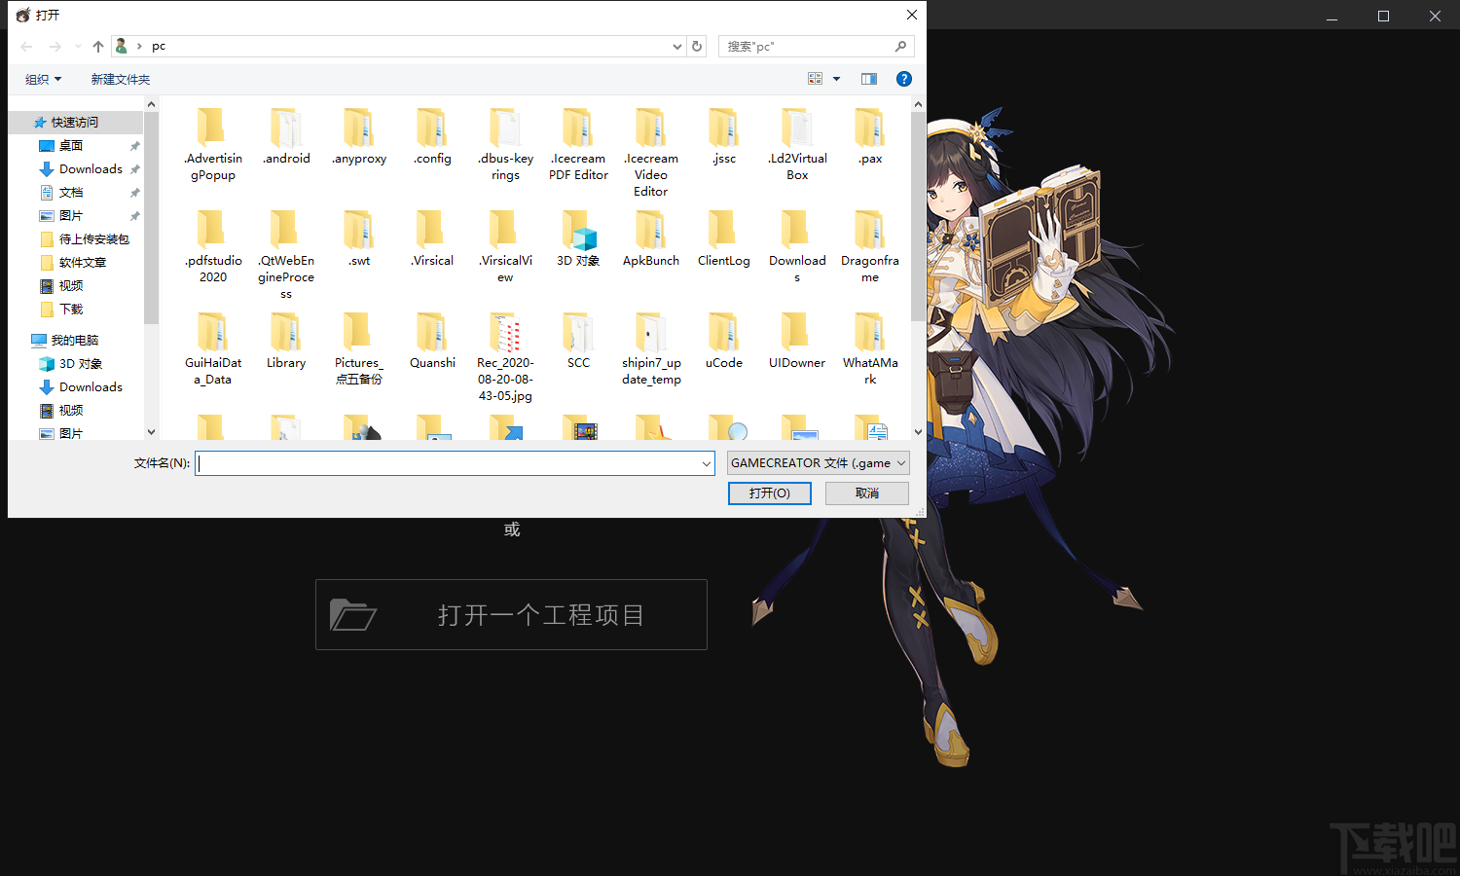
Task: Select the GuiHaiData_Data folder
Action: tap(213, 348)
